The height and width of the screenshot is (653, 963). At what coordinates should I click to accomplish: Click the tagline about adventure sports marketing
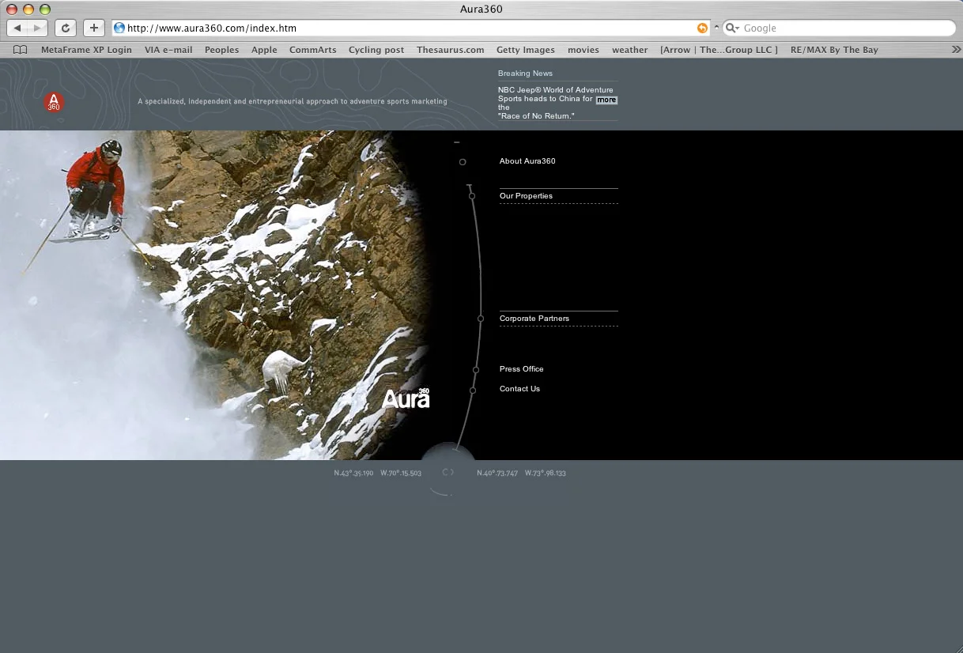pos(293,101)
